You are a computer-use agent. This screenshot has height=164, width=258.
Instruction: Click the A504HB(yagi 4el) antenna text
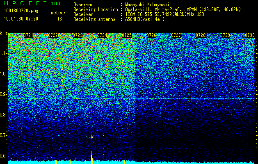145,19
